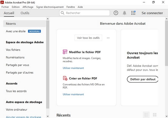The height and width of the screenshot is (118, 168).
Task: Open the notifications bell icon
Action: point(124,13)
